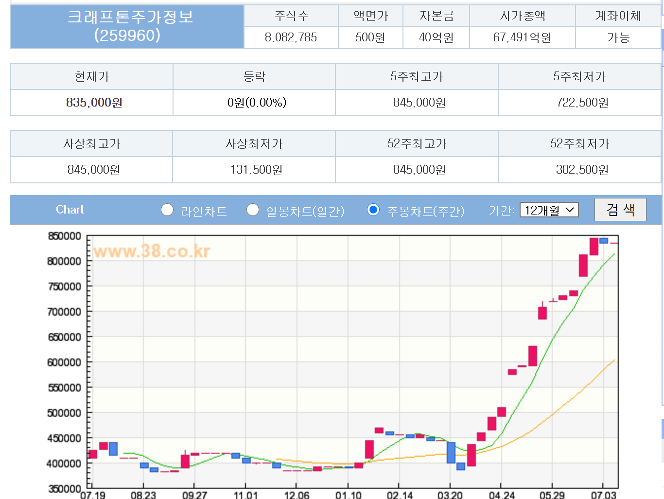Image resolution: width=664 pixels, height=499 pixels.
Task: Select the 라인차트 radio button
Action: coord(167,210)
